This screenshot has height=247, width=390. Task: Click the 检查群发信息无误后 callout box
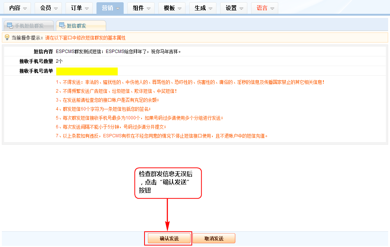point(168,183)
